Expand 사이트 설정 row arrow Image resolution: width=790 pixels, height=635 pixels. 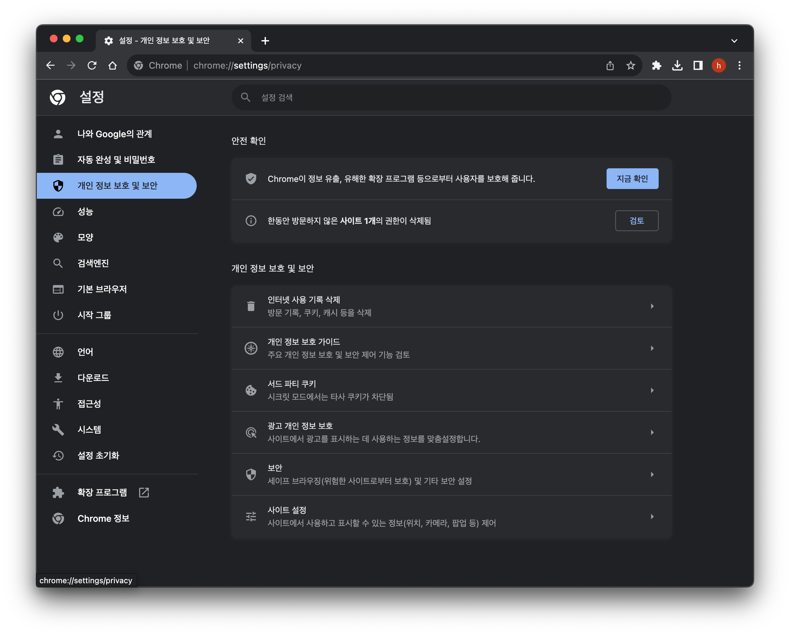pos(652,516)
